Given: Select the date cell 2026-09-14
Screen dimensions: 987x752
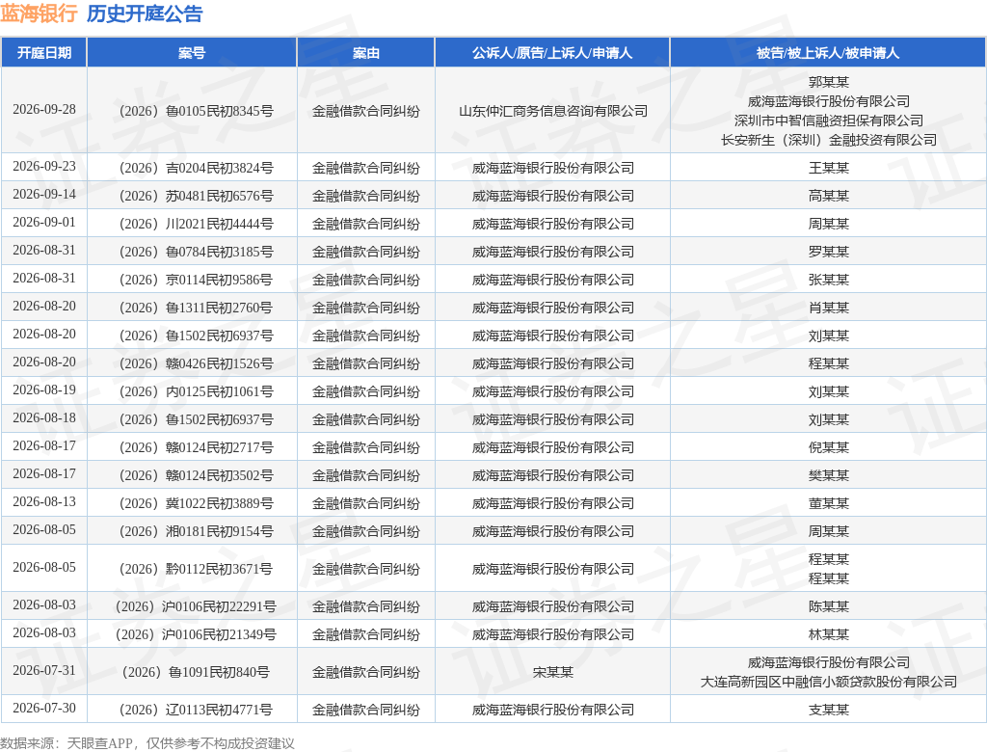Looking at the screenshot, I should click(44, 195).
